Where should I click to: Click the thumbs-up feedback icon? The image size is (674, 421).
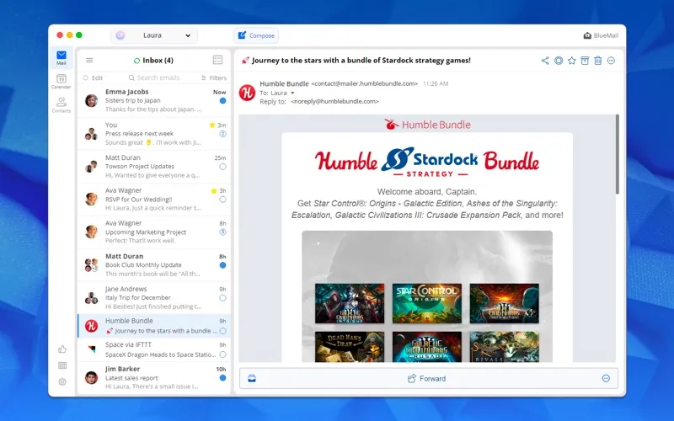[62, 349]
